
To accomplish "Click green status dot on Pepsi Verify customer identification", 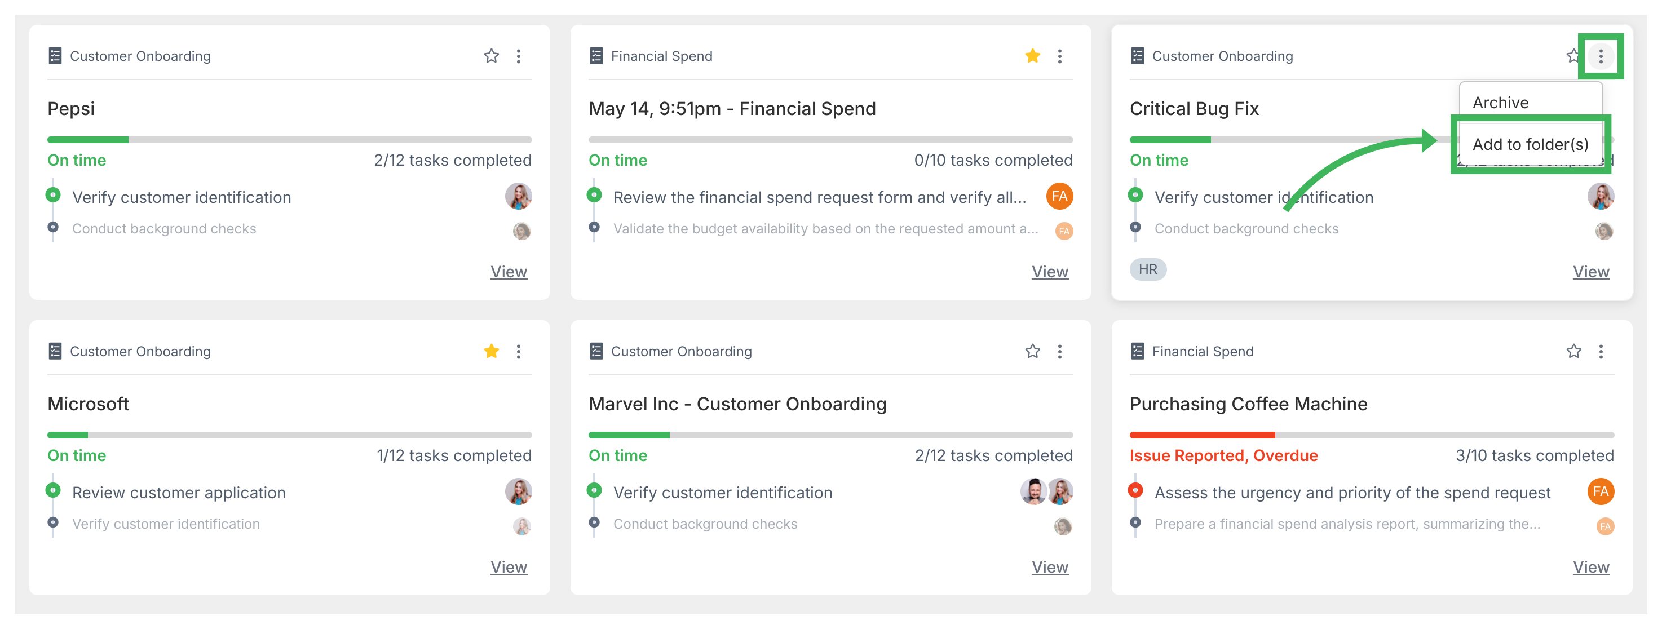I will [x=54, y=195].
